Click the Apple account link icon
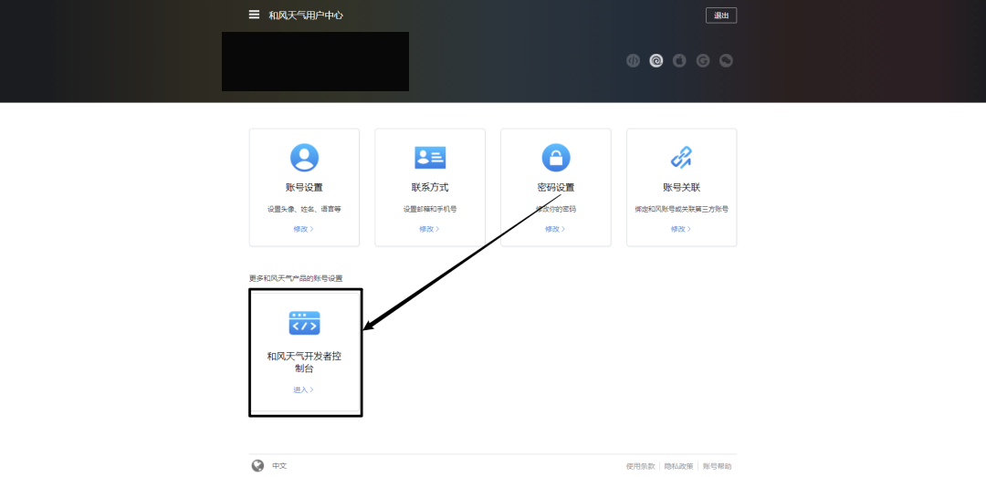Viewport: 986px width, 477px height. [679, 60]
